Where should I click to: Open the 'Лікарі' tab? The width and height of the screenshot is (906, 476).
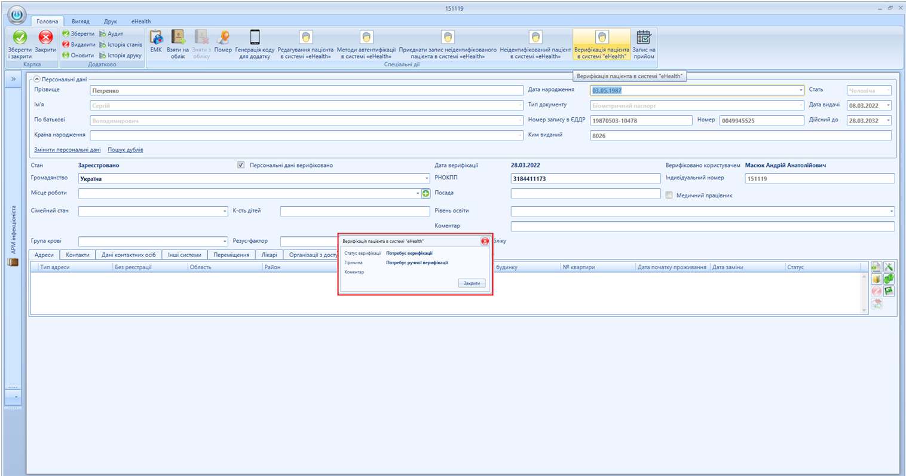click(270, 255)
